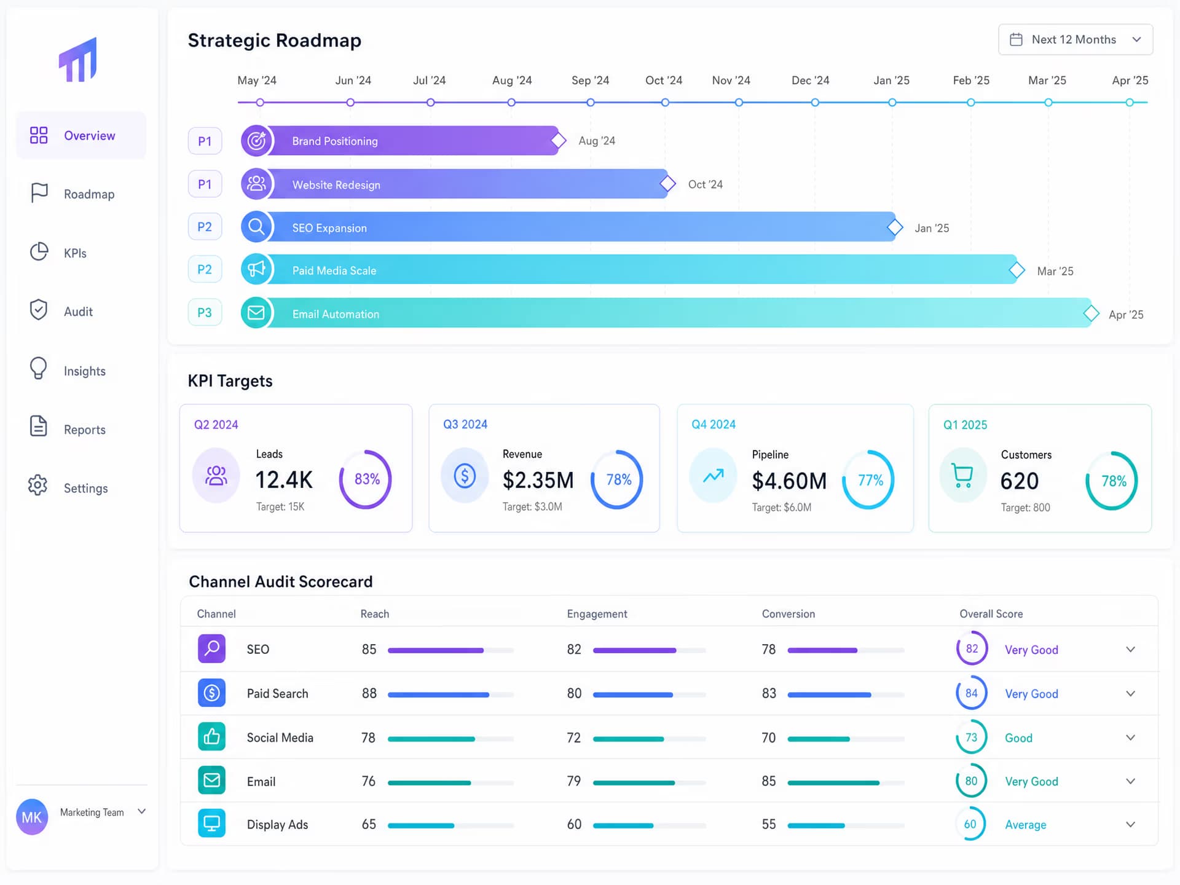Screen dimensions: 1180x885
Task: Click the Settings gear icon
Action: 38,485
